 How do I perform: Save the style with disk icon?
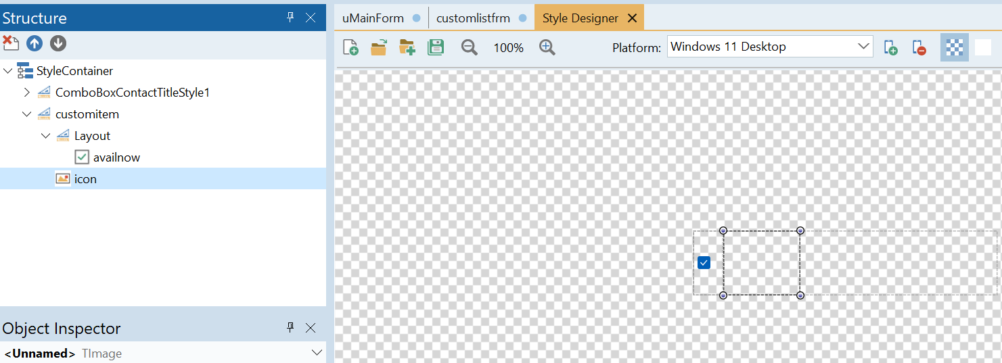(x=436, y=47)
